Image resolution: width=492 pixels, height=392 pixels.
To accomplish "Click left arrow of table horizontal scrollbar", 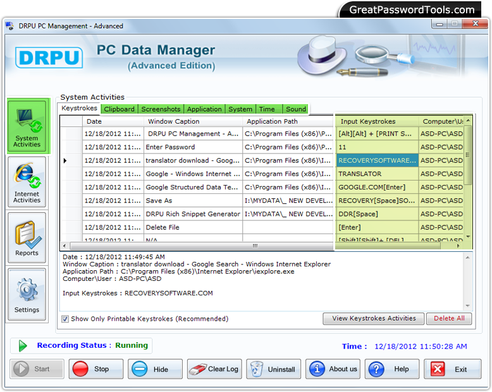I will pyautogui.click(x=65, y=246).
